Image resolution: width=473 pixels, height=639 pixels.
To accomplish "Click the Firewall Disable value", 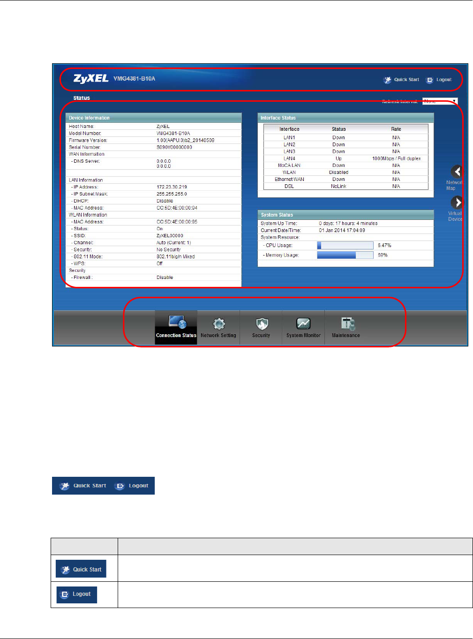I will tap(165, 278).
